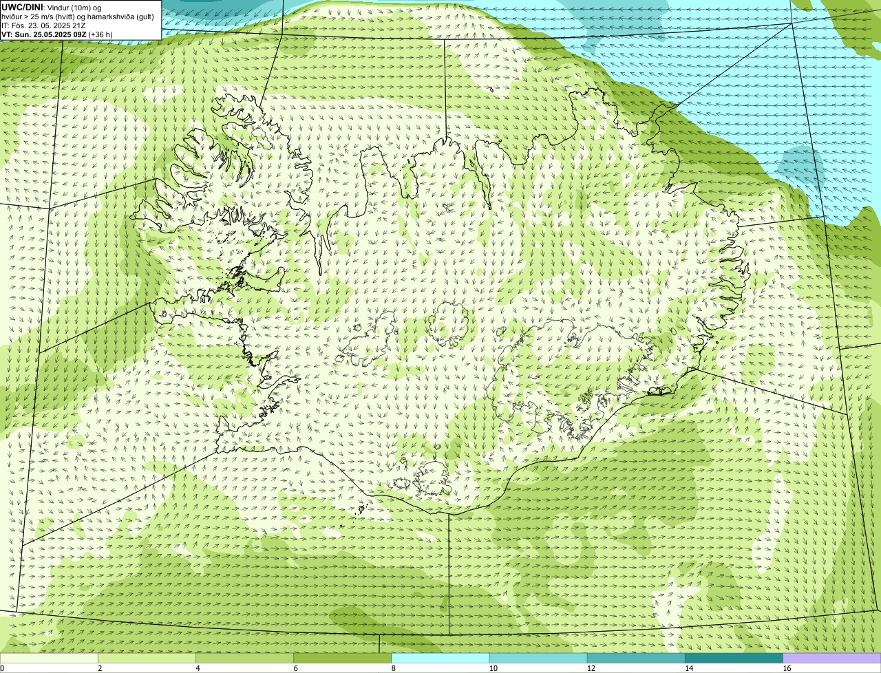Click the 4–6 m/s light green legend swatch
Viewport: 881px width, 673px height.
tap(244, 659)
